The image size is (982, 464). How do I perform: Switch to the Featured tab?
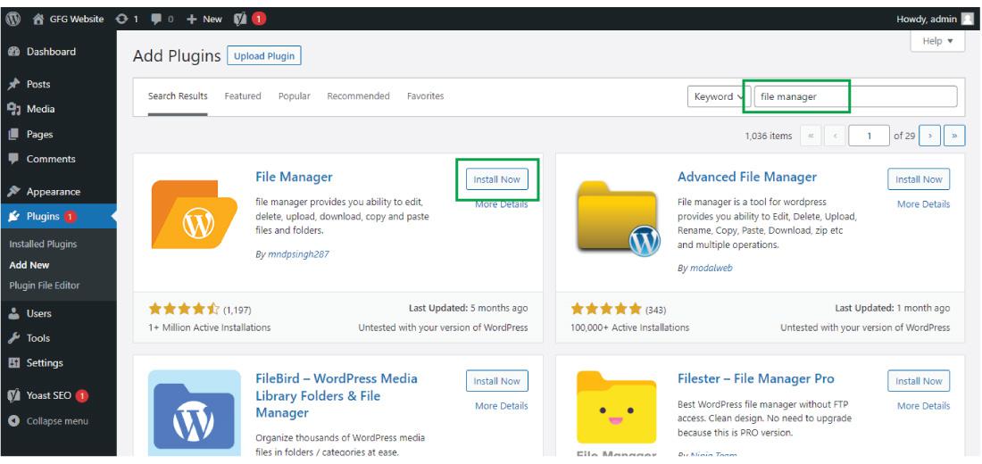242,95
